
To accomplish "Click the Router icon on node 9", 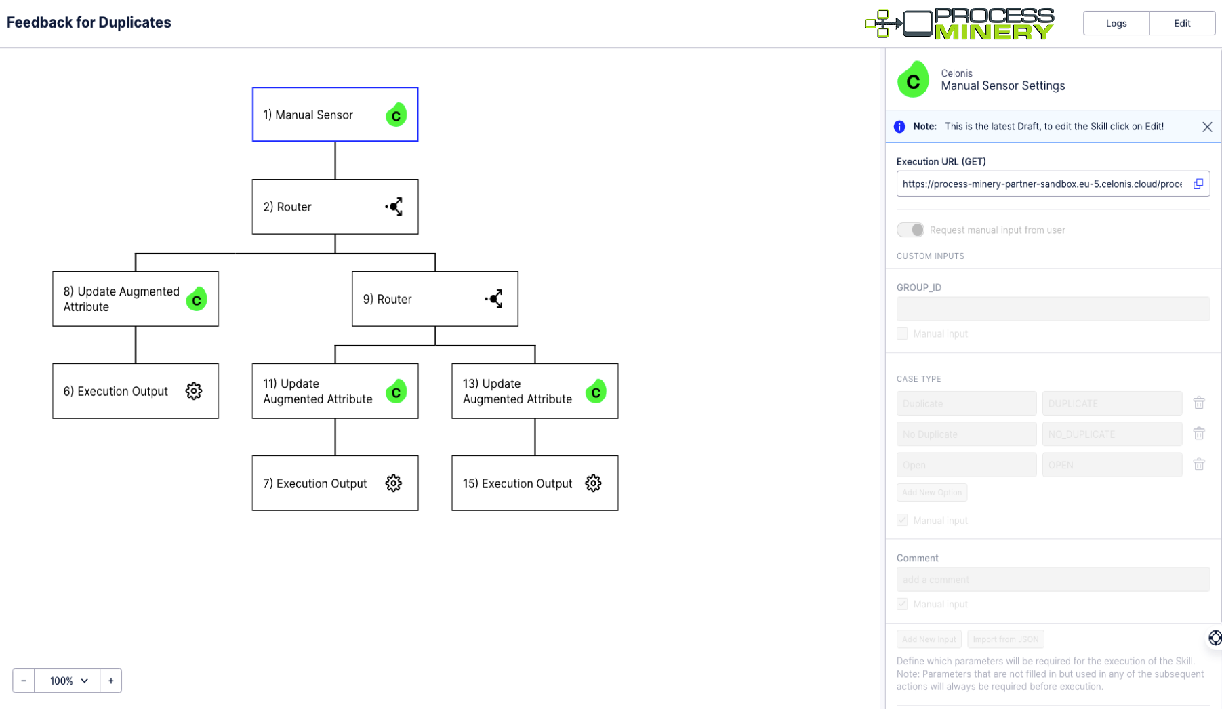I will pos(494,298).
